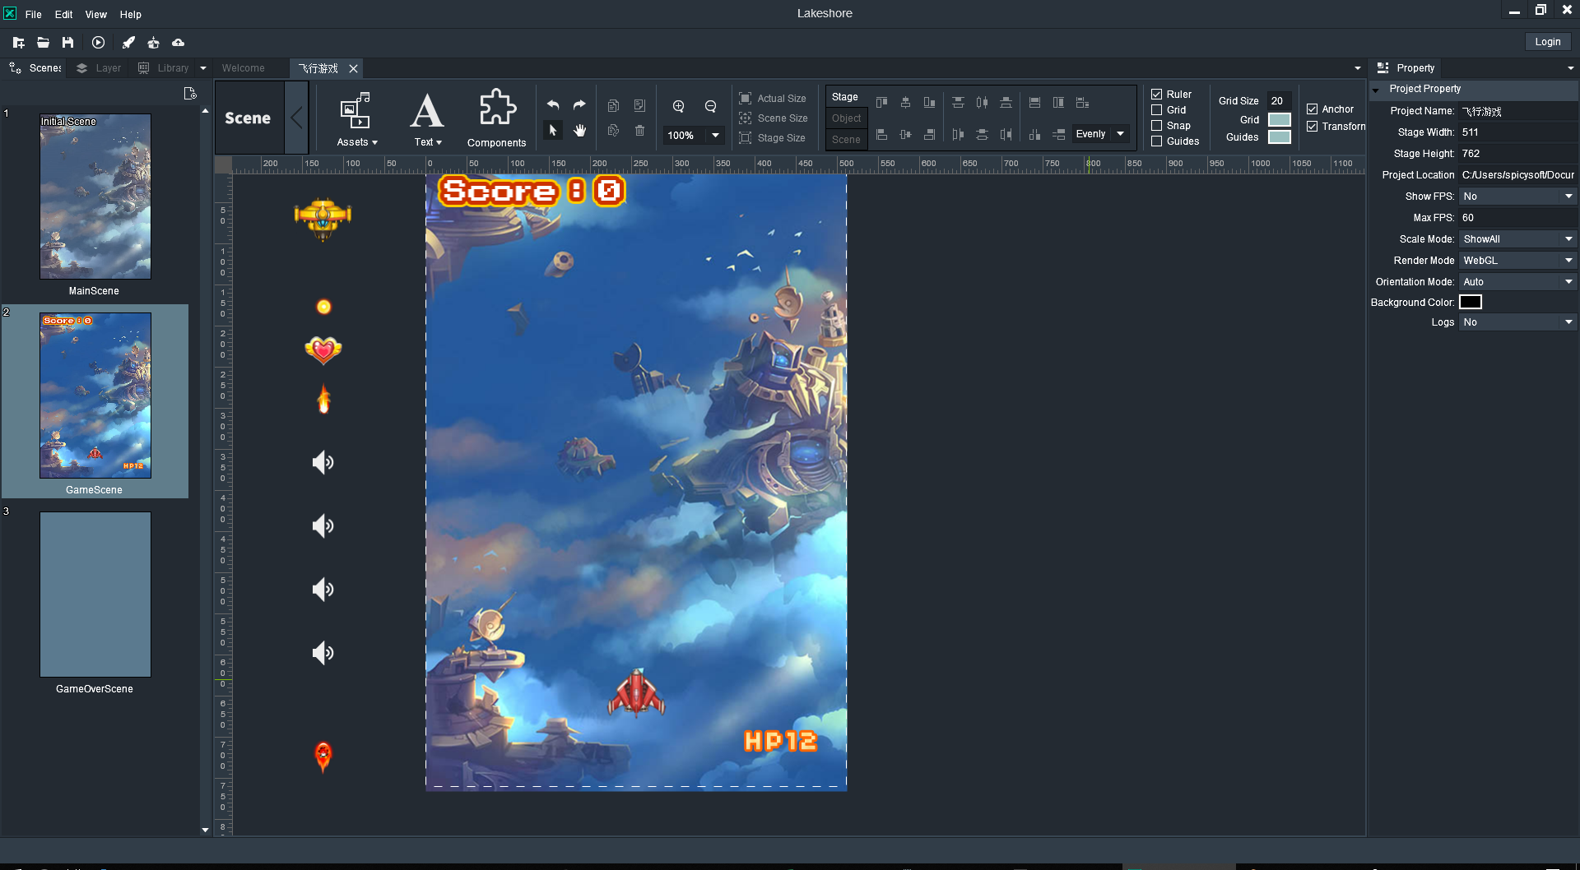Uncheck the Transform checkbox

click(x=1312, y=126)
